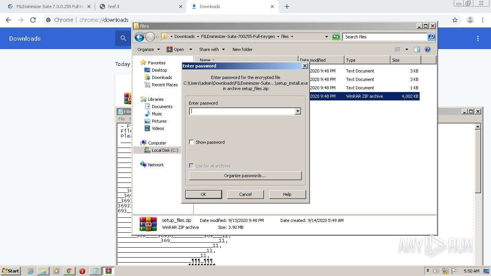Open Windows Explorer taskbar icon
491x276 pixels.
(43, 271)
